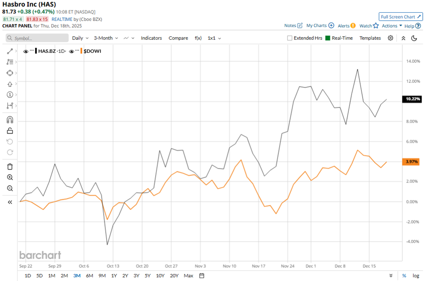Open the chart type line dropdown
This screenshot has width=425, height=281.
click(x=129, y=38)
